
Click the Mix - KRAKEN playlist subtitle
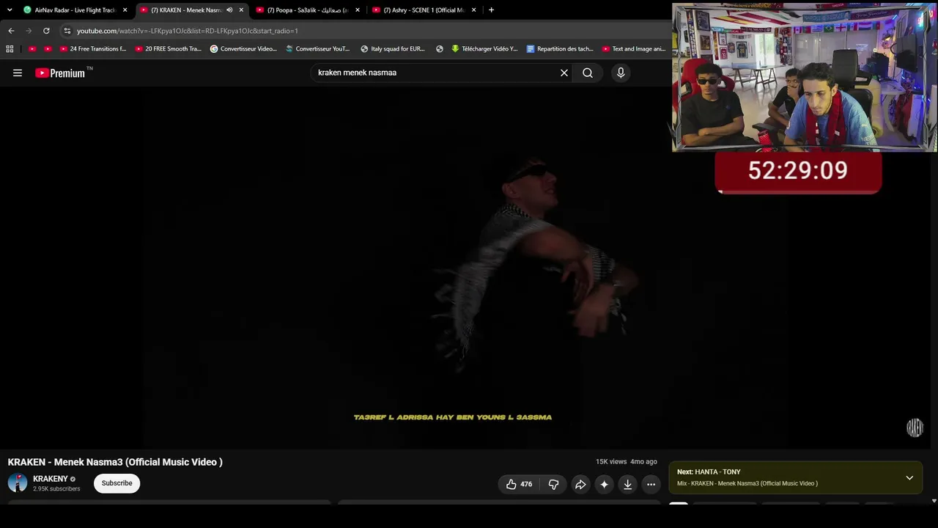tap(747, 483)
